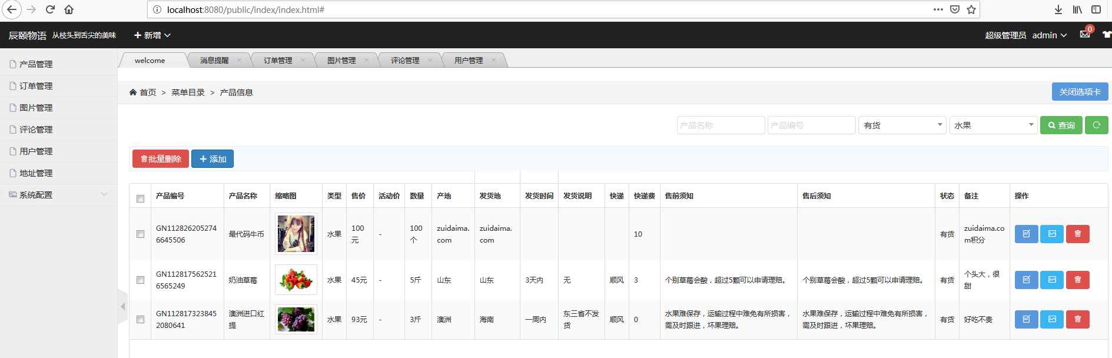Open the 有货 stock status dropdown
The height and width of the screenshot is (358, 1112).
pyautogui.click(x=902, y=125)
